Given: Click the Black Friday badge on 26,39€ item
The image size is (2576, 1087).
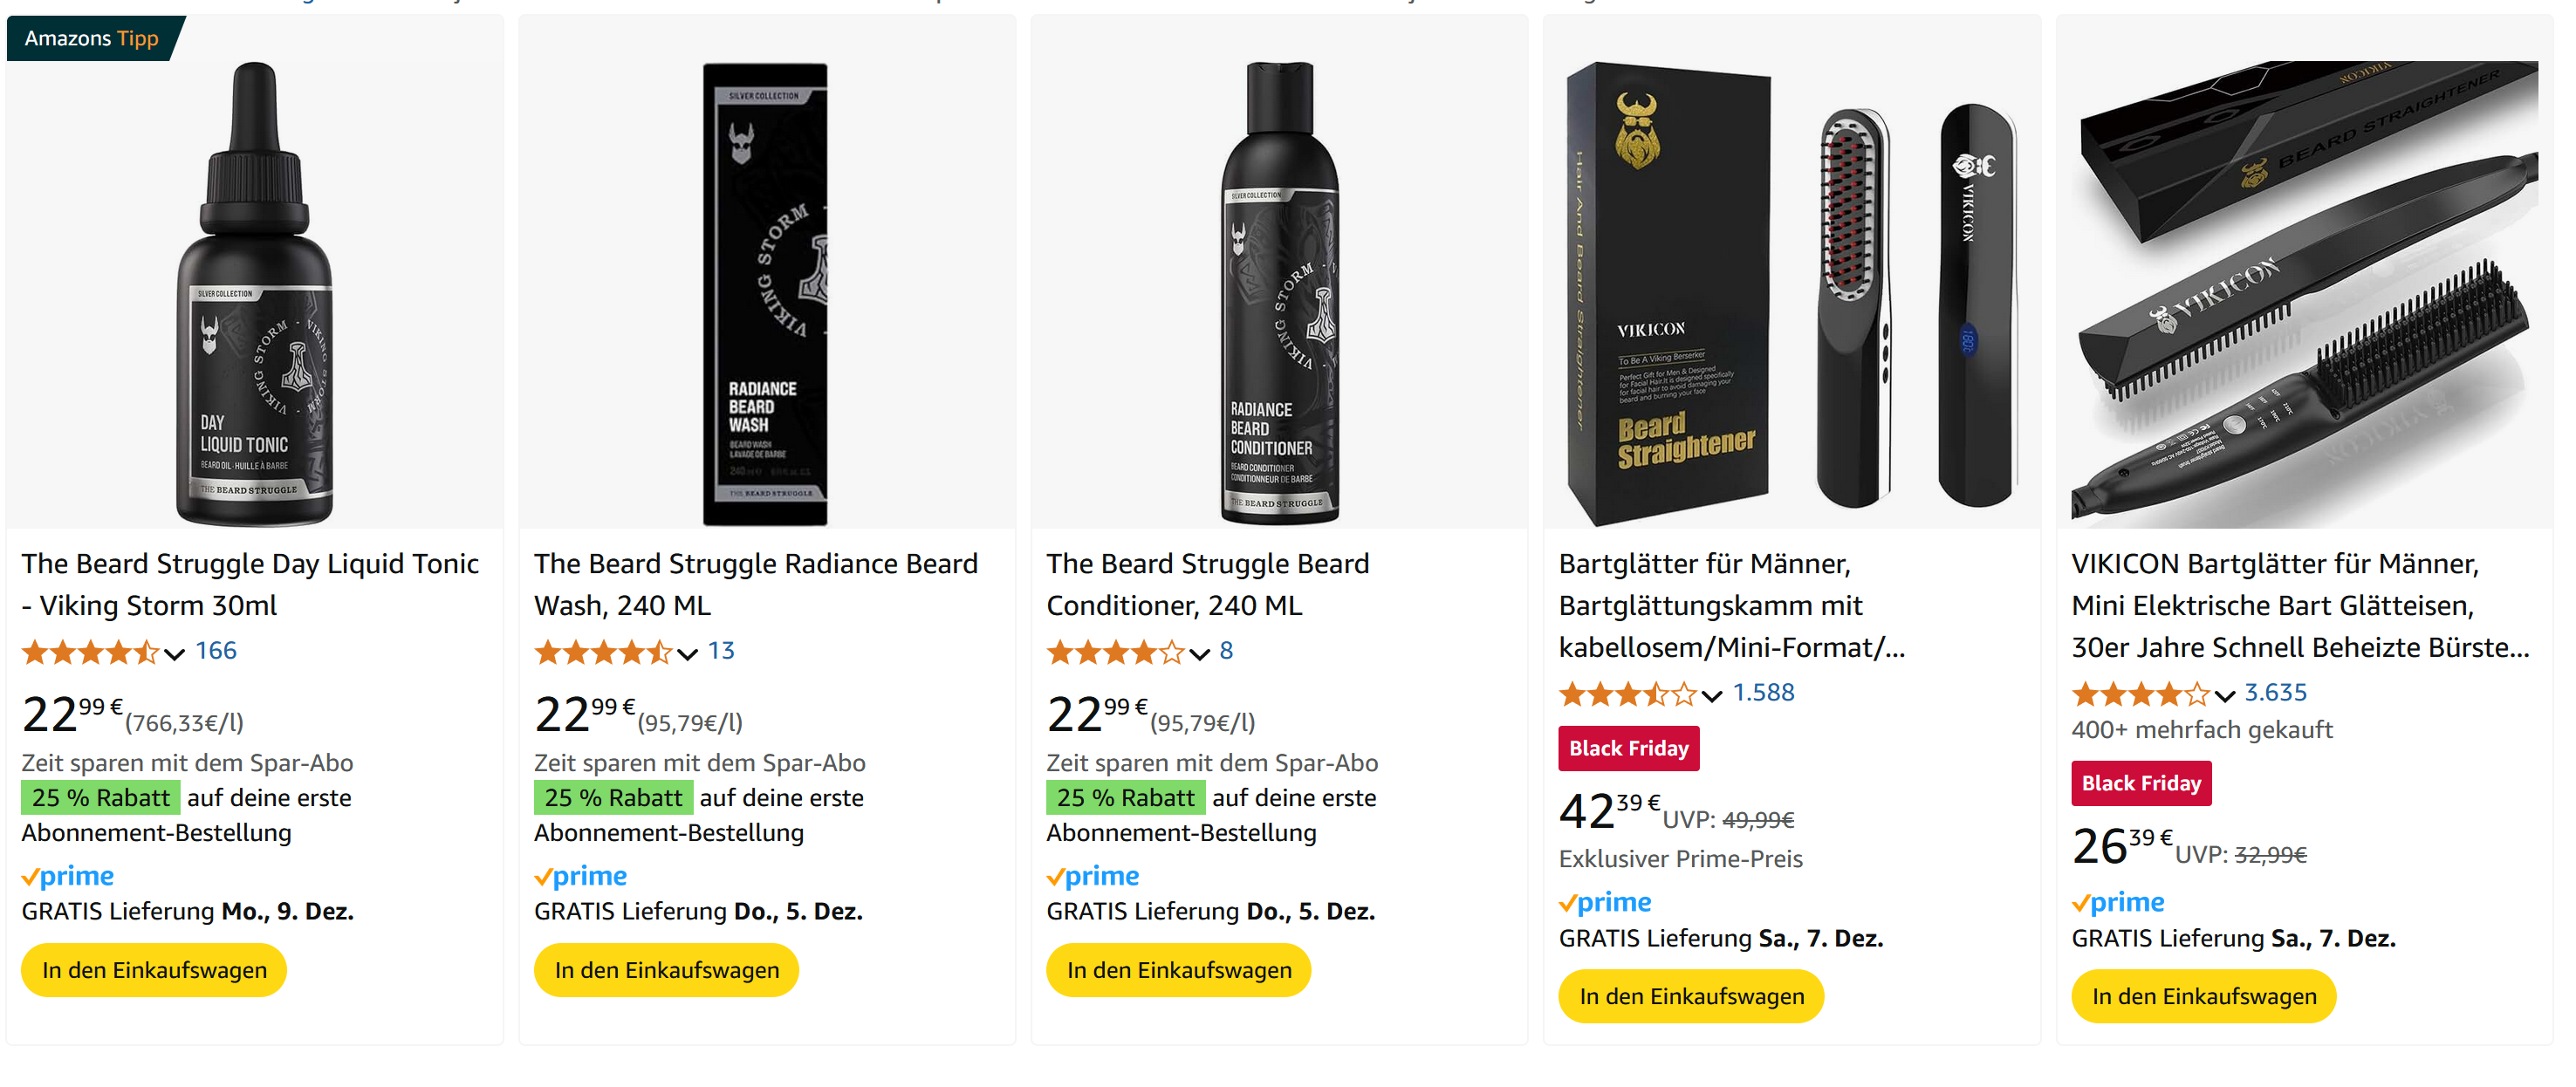Looking at the screenshot, I should coord(2140,784).
